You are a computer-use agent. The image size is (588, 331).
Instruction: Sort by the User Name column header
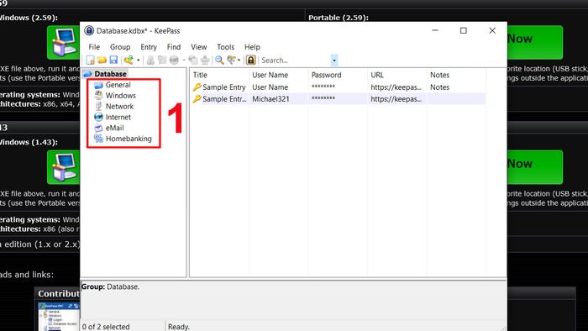(278, 75)
